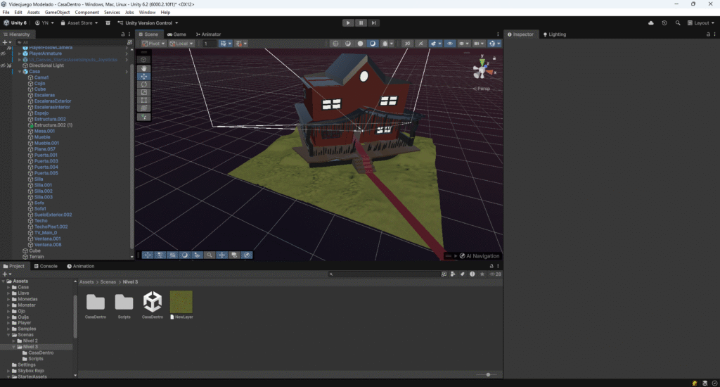Click the Pause button in the toolbar
This screenshot has width=720, height=387.
pos(361,23)
